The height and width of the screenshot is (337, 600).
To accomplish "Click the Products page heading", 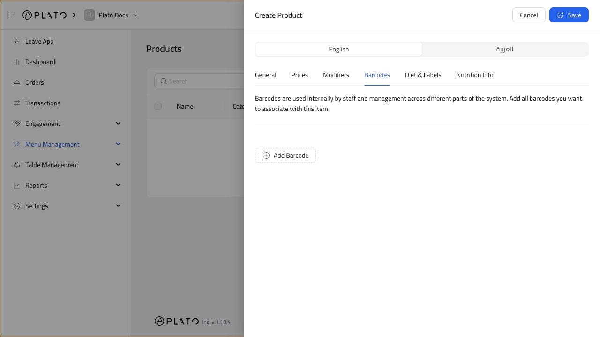I will pyautogui.click(x=164, y=49).
